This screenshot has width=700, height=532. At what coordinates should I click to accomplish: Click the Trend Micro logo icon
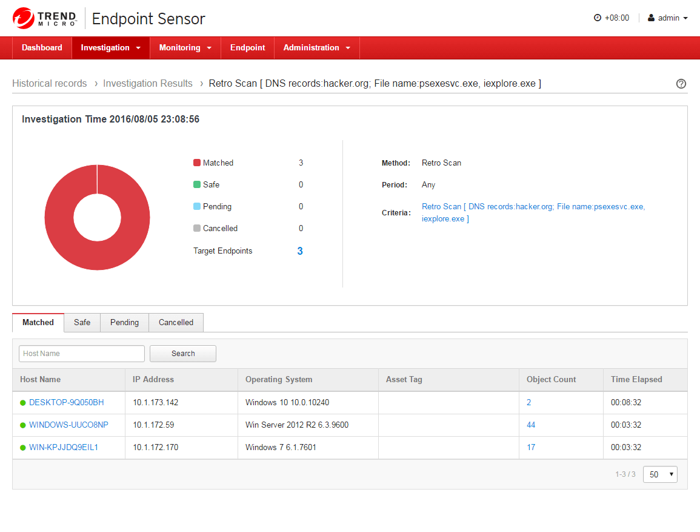click(x=24, y=18)
